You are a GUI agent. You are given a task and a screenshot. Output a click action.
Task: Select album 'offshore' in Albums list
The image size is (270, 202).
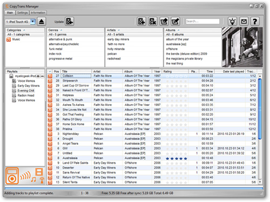172,49
